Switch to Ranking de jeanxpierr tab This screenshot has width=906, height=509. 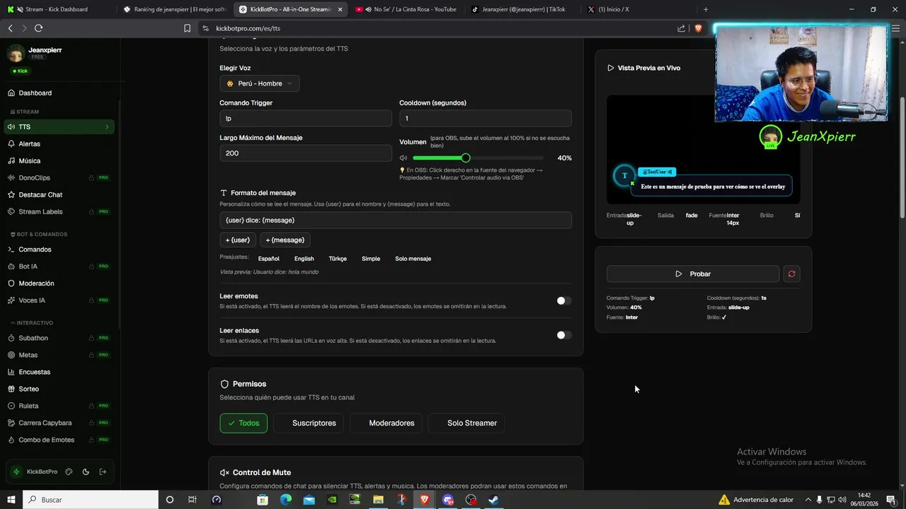tap(174, 9)
